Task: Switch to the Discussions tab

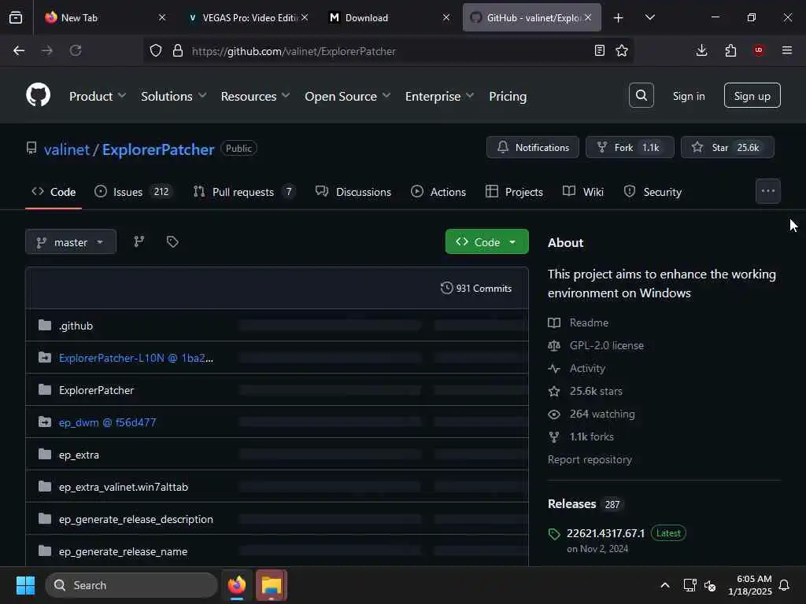Action: [x=353, y=192]
